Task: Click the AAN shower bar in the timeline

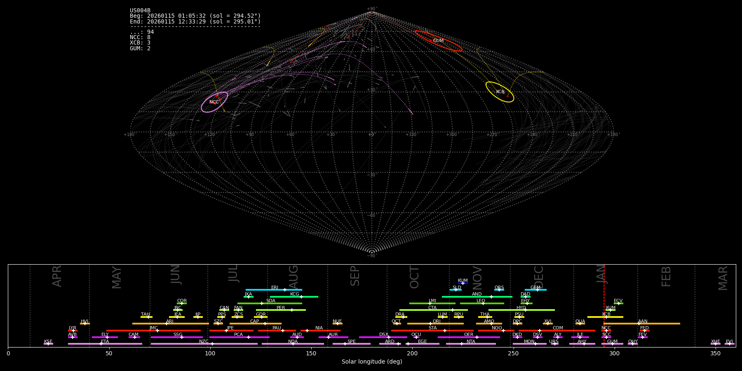Action: coord(642,324)
